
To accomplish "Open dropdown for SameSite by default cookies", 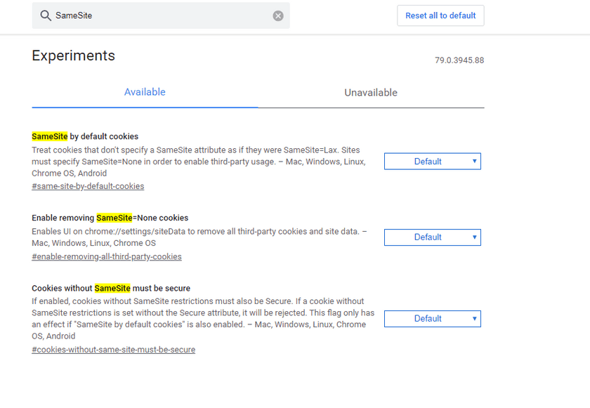I will pos(432,162).
